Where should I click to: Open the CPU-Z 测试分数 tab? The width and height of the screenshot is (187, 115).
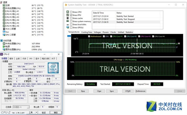click(x=45, y=59)
